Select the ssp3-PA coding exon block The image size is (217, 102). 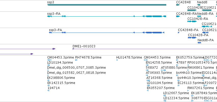tap(157, 33)
